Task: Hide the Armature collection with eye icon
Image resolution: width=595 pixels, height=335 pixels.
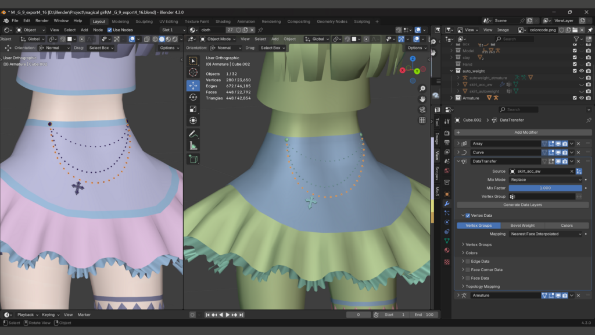Action: point(582,98)
